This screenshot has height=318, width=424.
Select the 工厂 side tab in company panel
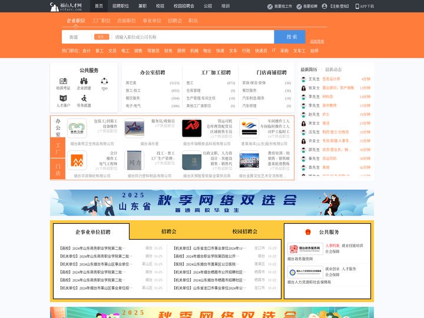(58, 148)
